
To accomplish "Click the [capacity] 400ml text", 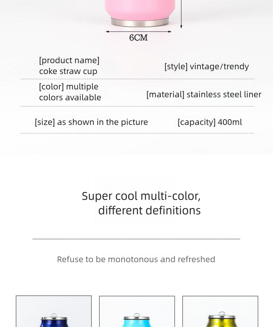I will pyautogui.click(x=210, y=122).
